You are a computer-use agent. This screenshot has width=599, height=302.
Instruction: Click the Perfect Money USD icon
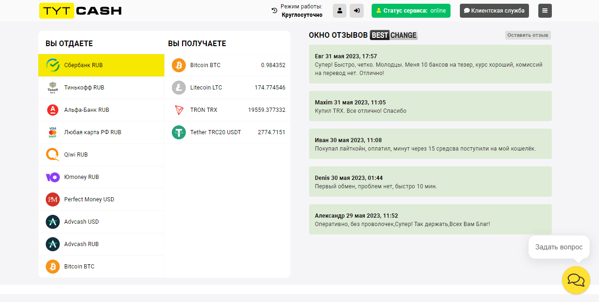[53, 199]
